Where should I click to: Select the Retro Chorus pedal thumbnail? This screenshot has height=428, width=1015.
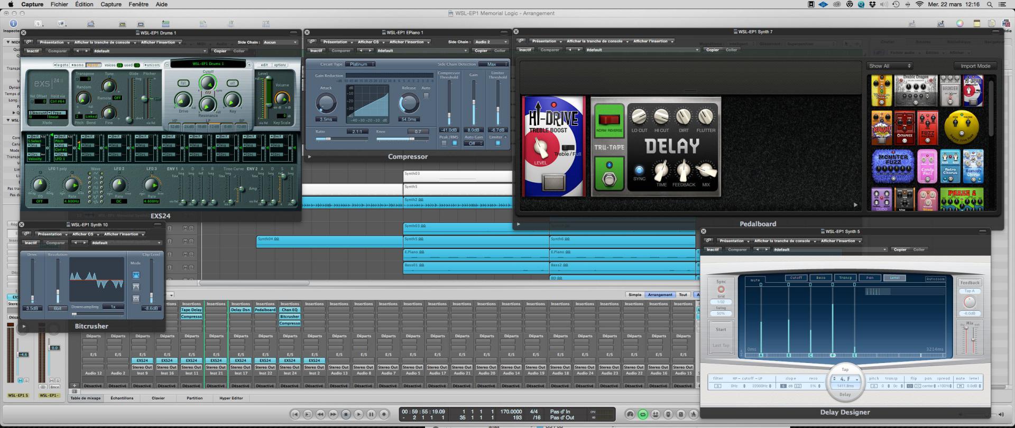pos(950,166)
